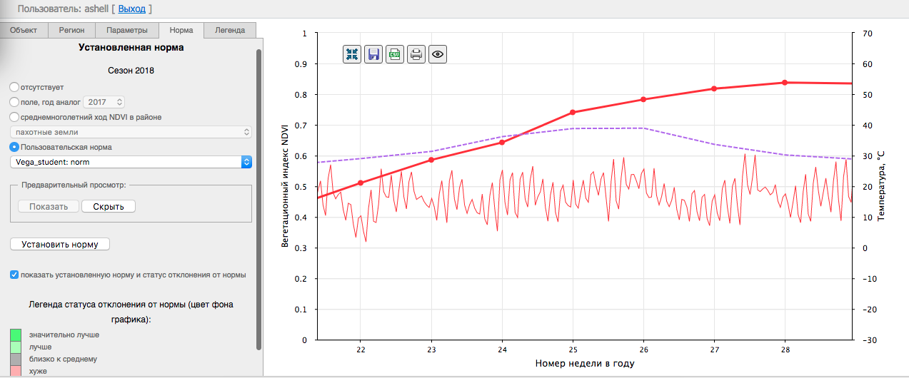The height and width of the screenshot is (378, 909).
Task: Click the 'Номер недели в году' axis title
Action: pyautogui.click(x=584, y=363)
